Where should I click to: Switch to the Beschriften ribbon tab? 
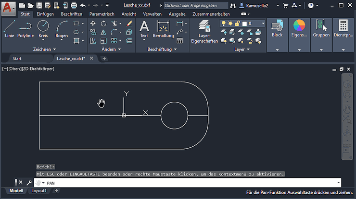coord(72,14)
